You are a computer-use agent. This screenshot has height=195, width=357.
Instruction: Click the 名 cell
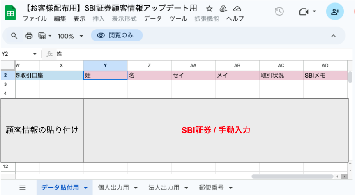[x=149, y=75]
